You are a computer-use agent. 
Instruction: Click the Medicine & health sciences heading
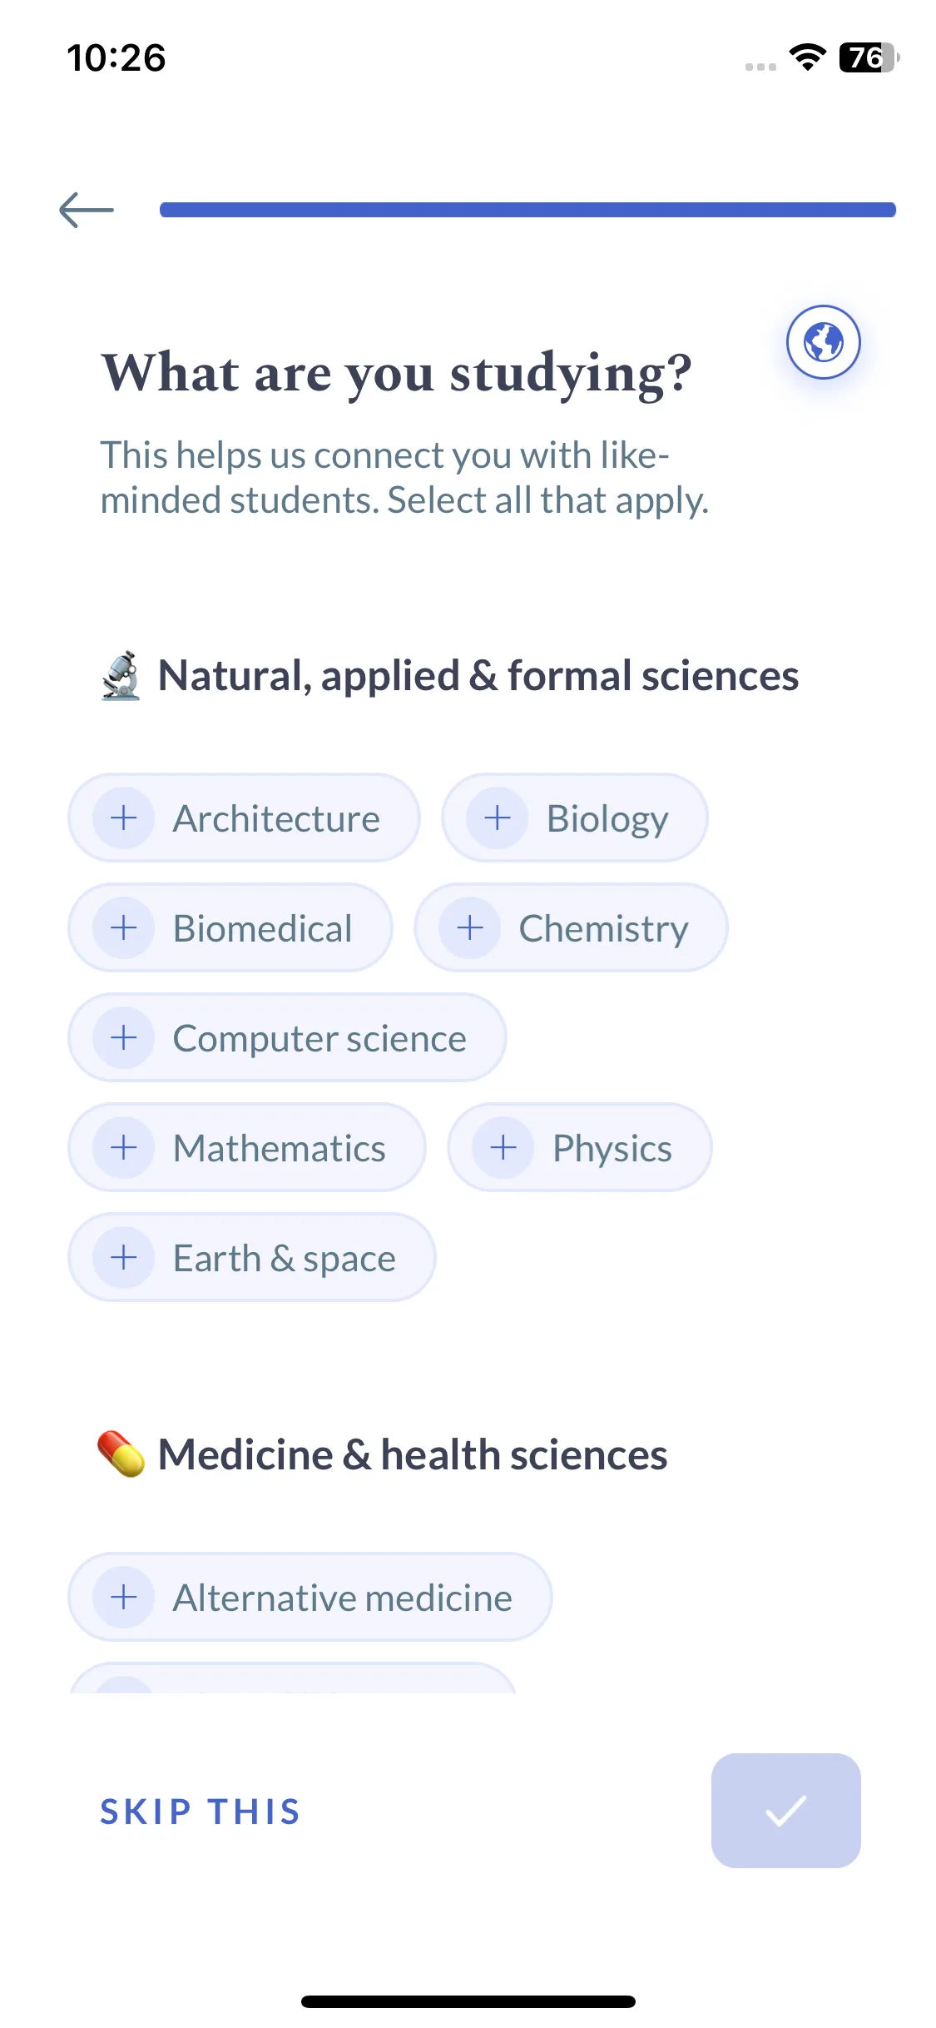coord(413,1454)
